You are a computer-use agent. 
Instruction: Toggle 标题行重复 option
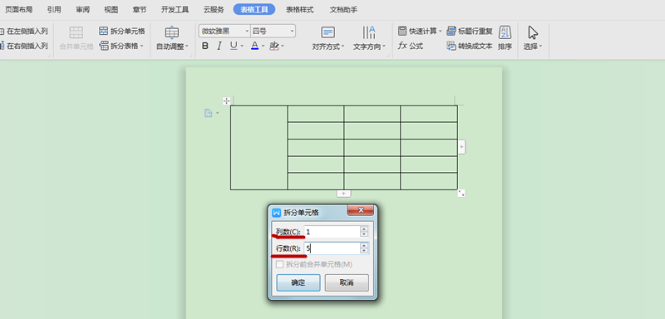point(470,31)
